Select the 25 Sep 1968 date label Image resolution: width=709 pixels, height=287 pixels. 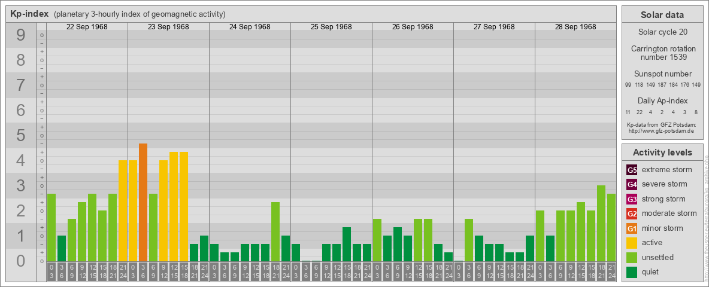click(331, 27)
